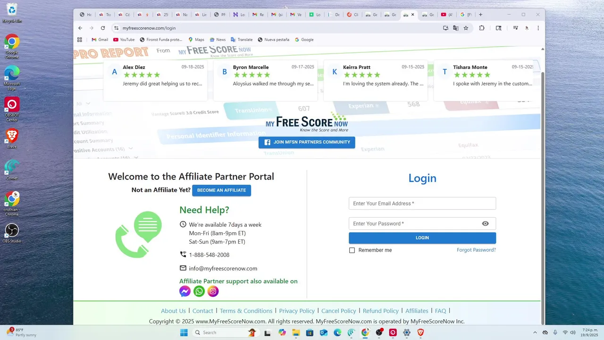Image resolution: width=604 pixels, height=340 pixels.
Task: Show password using the eye icon
Action: (x=485, y=223)
